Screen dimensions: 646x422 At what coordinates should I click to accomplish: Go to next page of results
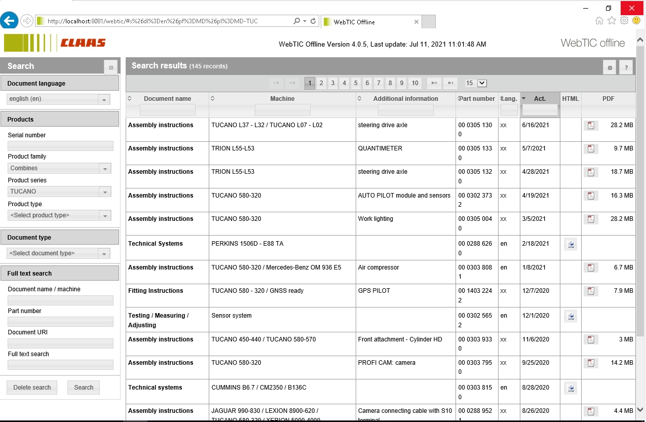(x=434, y=83)
